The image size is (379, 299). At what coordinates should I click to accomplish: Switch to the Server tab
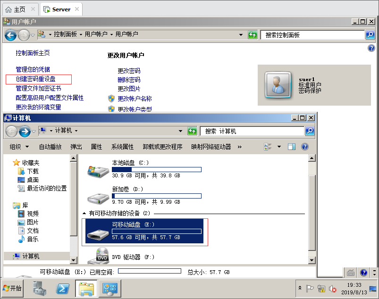(x=61, y=9)
